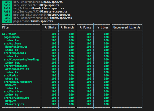Click the % Branch column header
The image size is (154, 111).
pyautogui.click(x=67, y=27)
